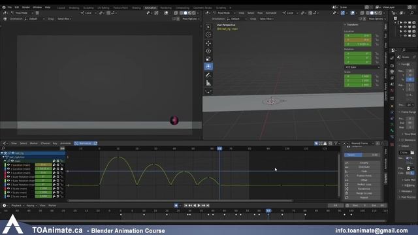
Task: Click the Randomize button in graph editor sidebar
Action: pyautogui.click(x=362, y=189)
